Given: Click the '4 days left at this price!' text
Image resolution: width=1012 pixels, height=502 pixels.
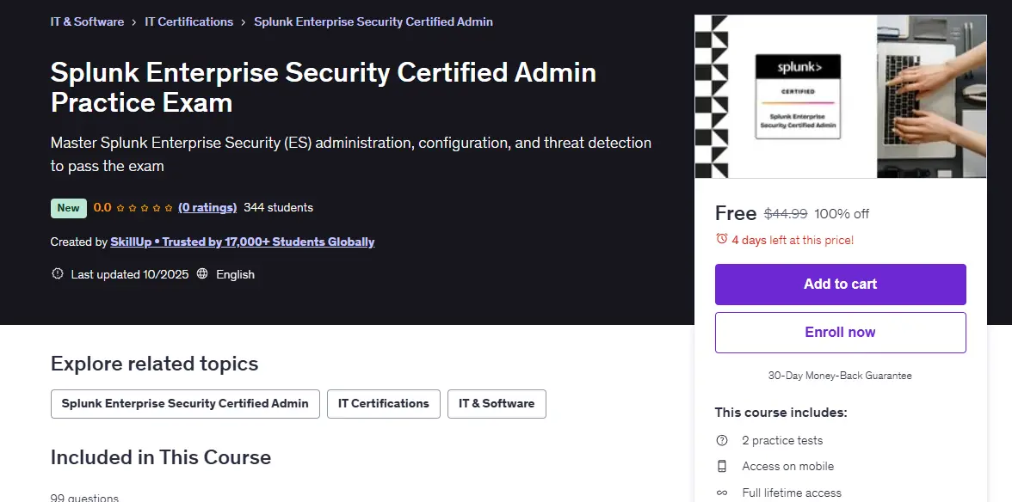Looking at the screenshot, I should (793, 240).
